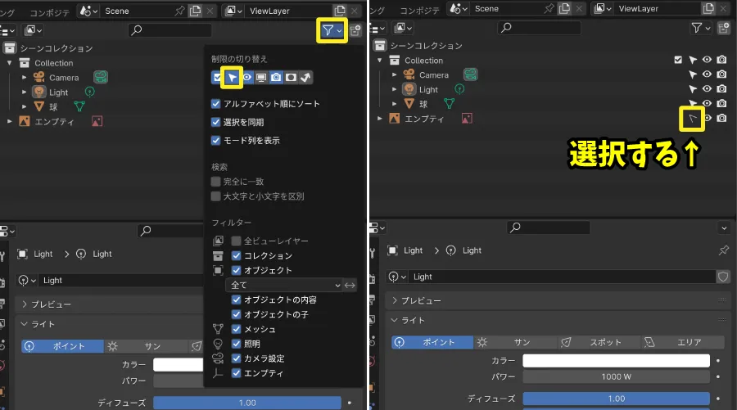Screen dimensions: 737x410
Task: Collapse Collection tree in left outliner
Action: click(9, 62)
